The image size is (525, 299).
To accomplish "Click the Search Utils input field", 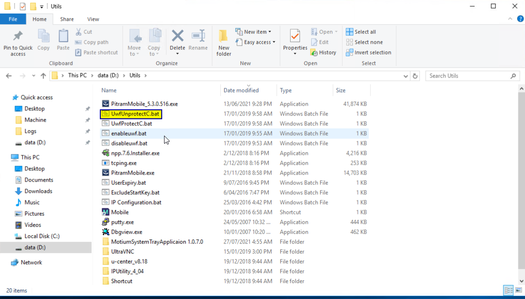I will point(468,76).
